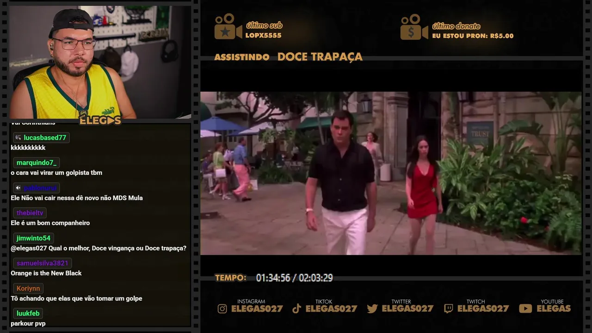Click message 'o cara vai virar um golpista tbm'
This screenshot has height=333, width=592.
pos(56,173)
